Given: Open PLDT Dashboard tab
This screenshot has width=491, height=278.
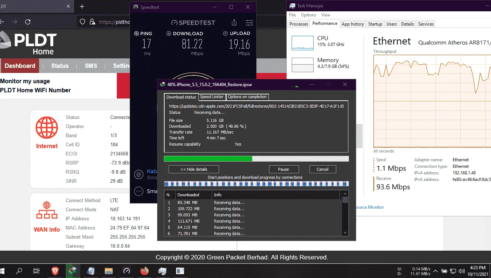Looking at the screenshot, I should (x=20, y=66).
